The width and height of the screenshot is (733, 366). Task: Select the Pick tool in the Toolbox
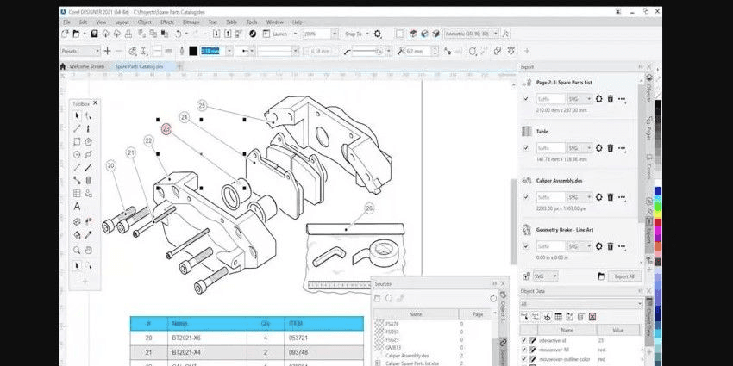click(x=77, y=116)
